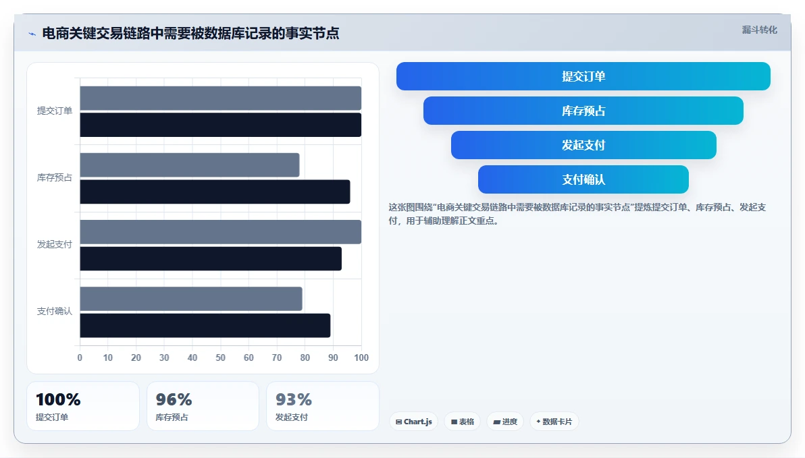Click the chart title 电商关键交易链路
This screenshot has height=458, width=805.
[x=190, y=33]
